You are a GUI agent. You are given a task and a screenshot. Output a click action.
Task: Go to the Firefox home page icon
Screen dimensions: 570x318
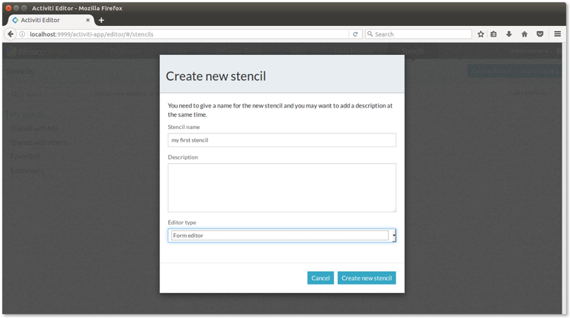tap(524, 34)
